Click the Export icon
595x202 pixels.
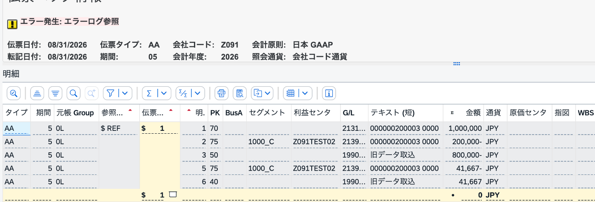258,93
